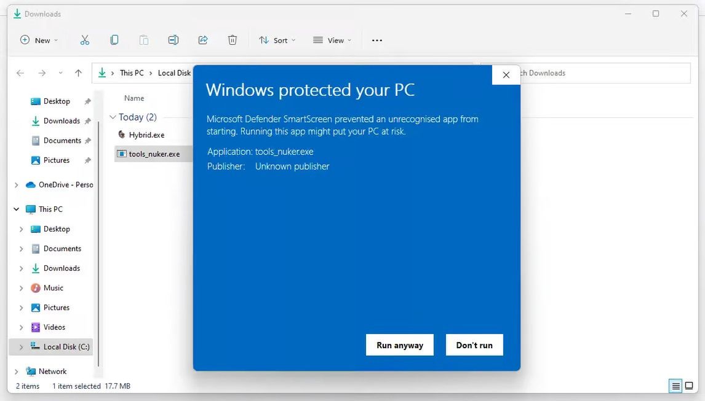Cut the selected file
The height and width of the screenshot is (401, 705).
(x=84, y=41)
